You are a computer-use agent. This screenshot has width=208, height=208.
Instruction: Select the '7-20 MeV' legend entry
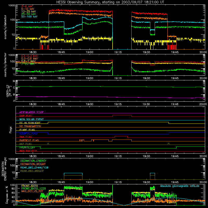tap(28, 64)
